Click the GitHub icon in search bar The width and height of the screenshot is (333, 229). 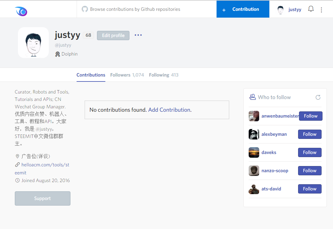[85, 9]
